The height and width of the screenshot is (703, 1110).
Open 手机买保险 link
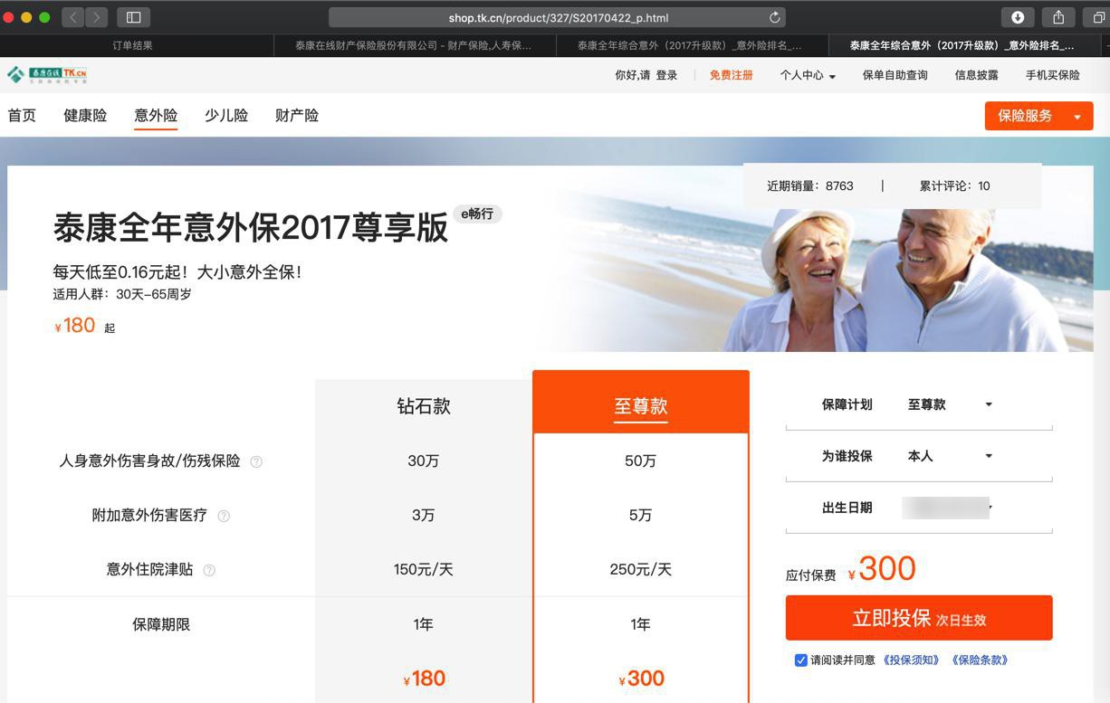coord(1052,75)
